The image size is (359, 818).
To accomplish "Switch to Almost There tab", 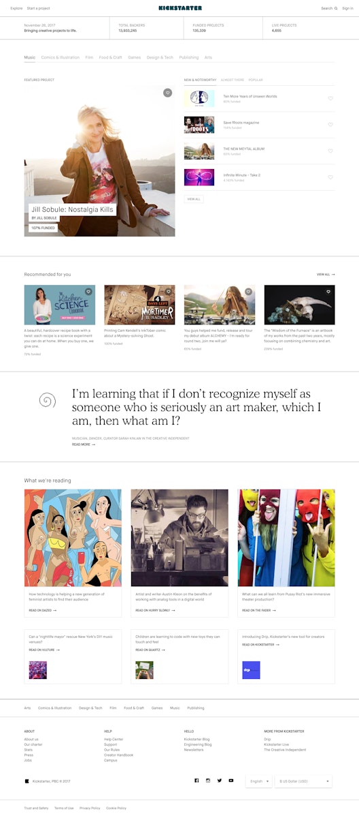I will [x=232, y=80].
